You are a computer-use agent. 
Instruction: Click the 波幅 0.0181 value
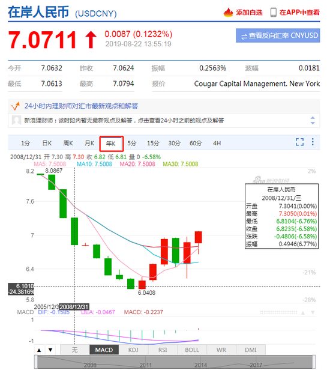coord(309,68)
